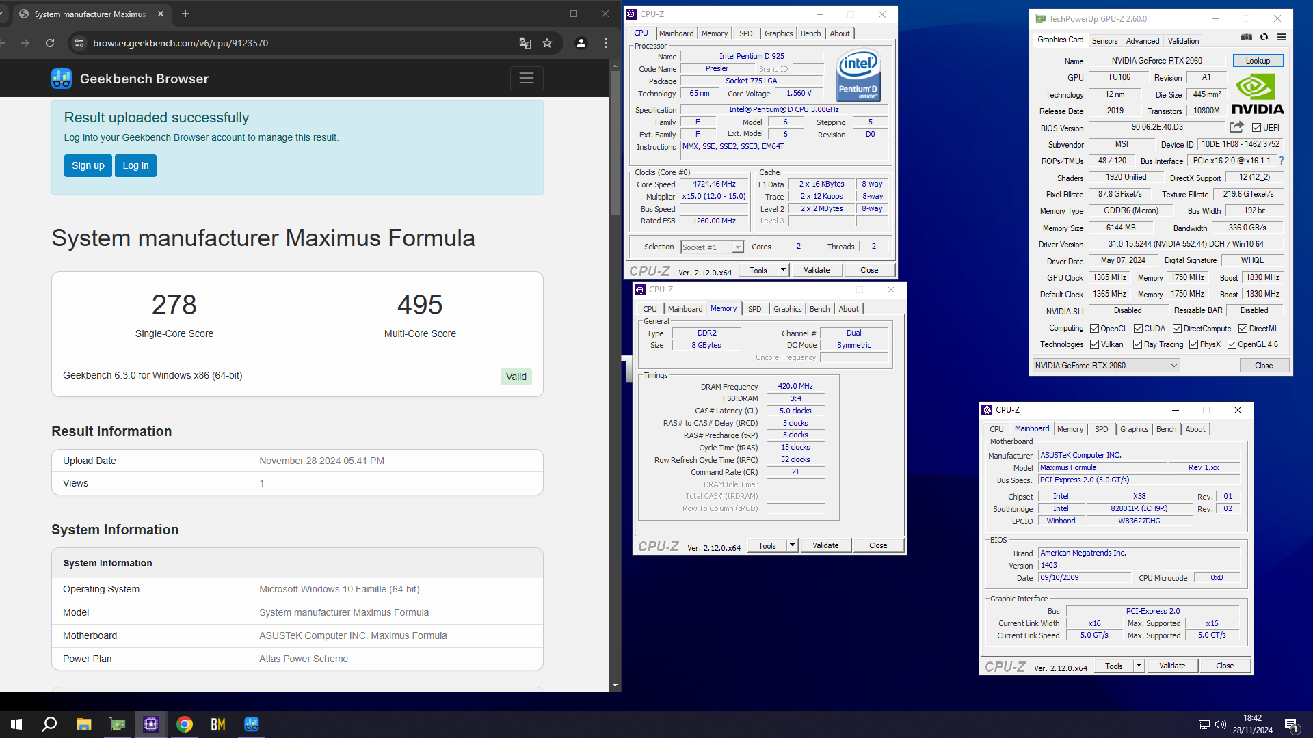The height and width of the screenshot is (738, 1313).
Task: Click the Intel Pentium D logo in CPU-Z
Action: 858,77
